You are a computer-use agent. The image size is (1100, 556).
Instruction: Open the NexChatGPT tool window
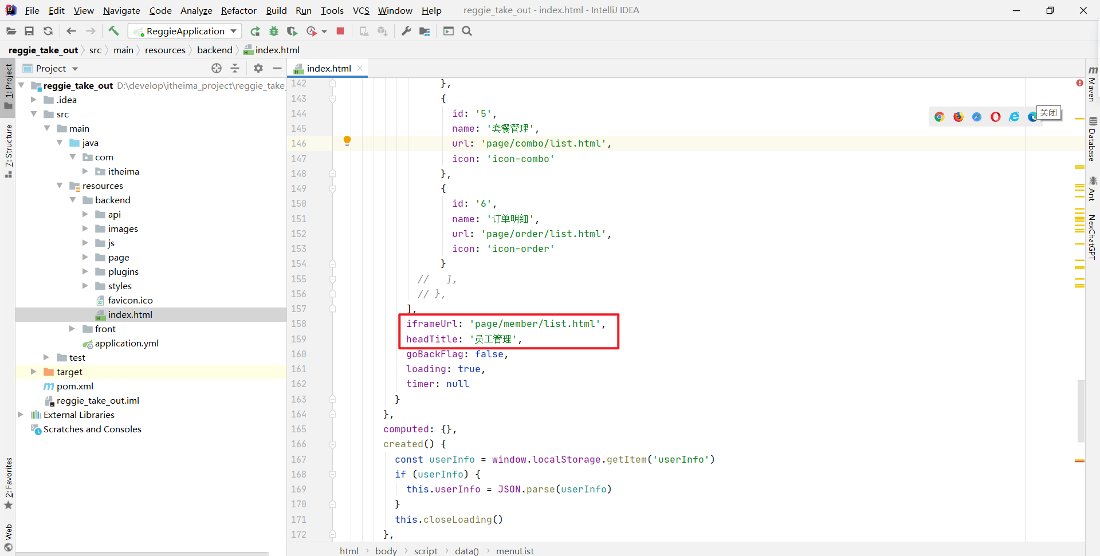coord(1093,236)
